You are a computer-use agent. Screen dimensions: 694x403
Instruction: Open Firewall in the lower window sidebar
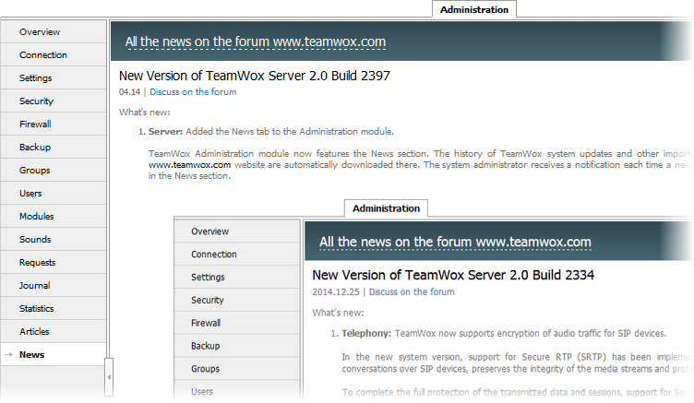237,323
